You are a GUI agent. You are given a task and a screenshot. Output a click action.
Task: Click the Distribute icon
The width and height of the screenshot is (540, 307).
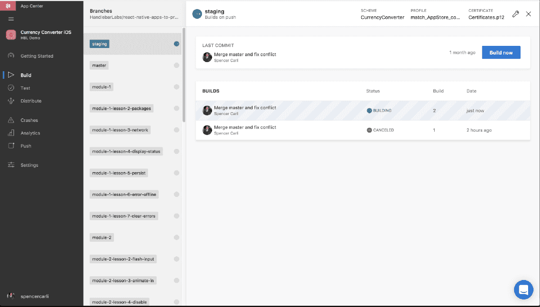click(11, 101)
